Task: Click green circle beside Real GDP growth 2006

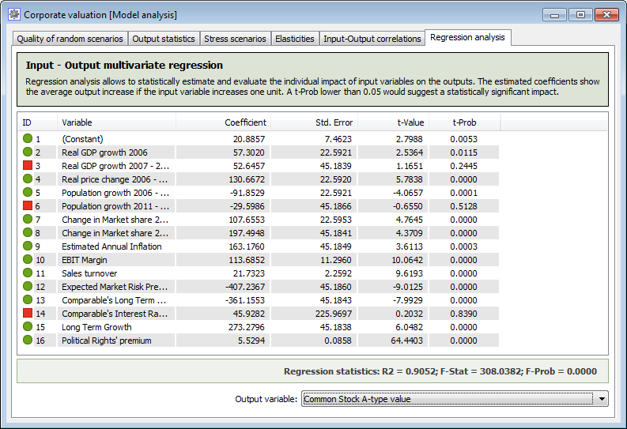Action: point(28,152)
